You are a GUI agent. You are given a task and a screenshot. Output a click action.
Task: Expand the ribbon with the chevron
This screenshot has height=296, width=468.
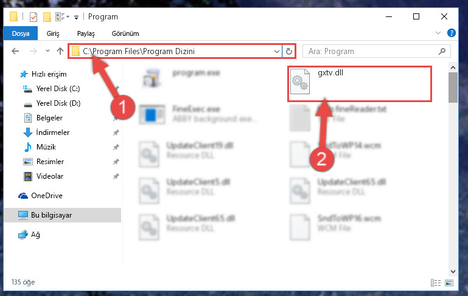[438, 33]
